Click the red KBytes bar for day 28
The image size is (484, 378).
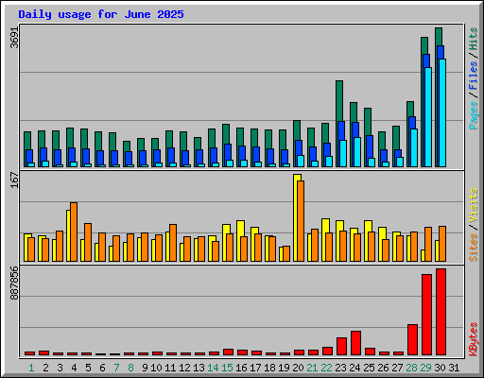pyautogui.click(x=412, y=339)
